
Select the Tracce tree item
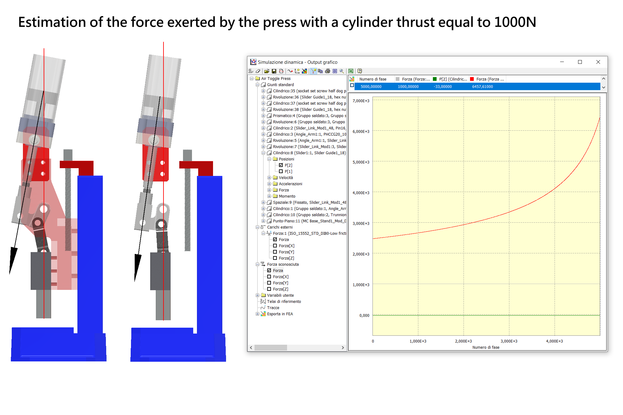[273, 308]
